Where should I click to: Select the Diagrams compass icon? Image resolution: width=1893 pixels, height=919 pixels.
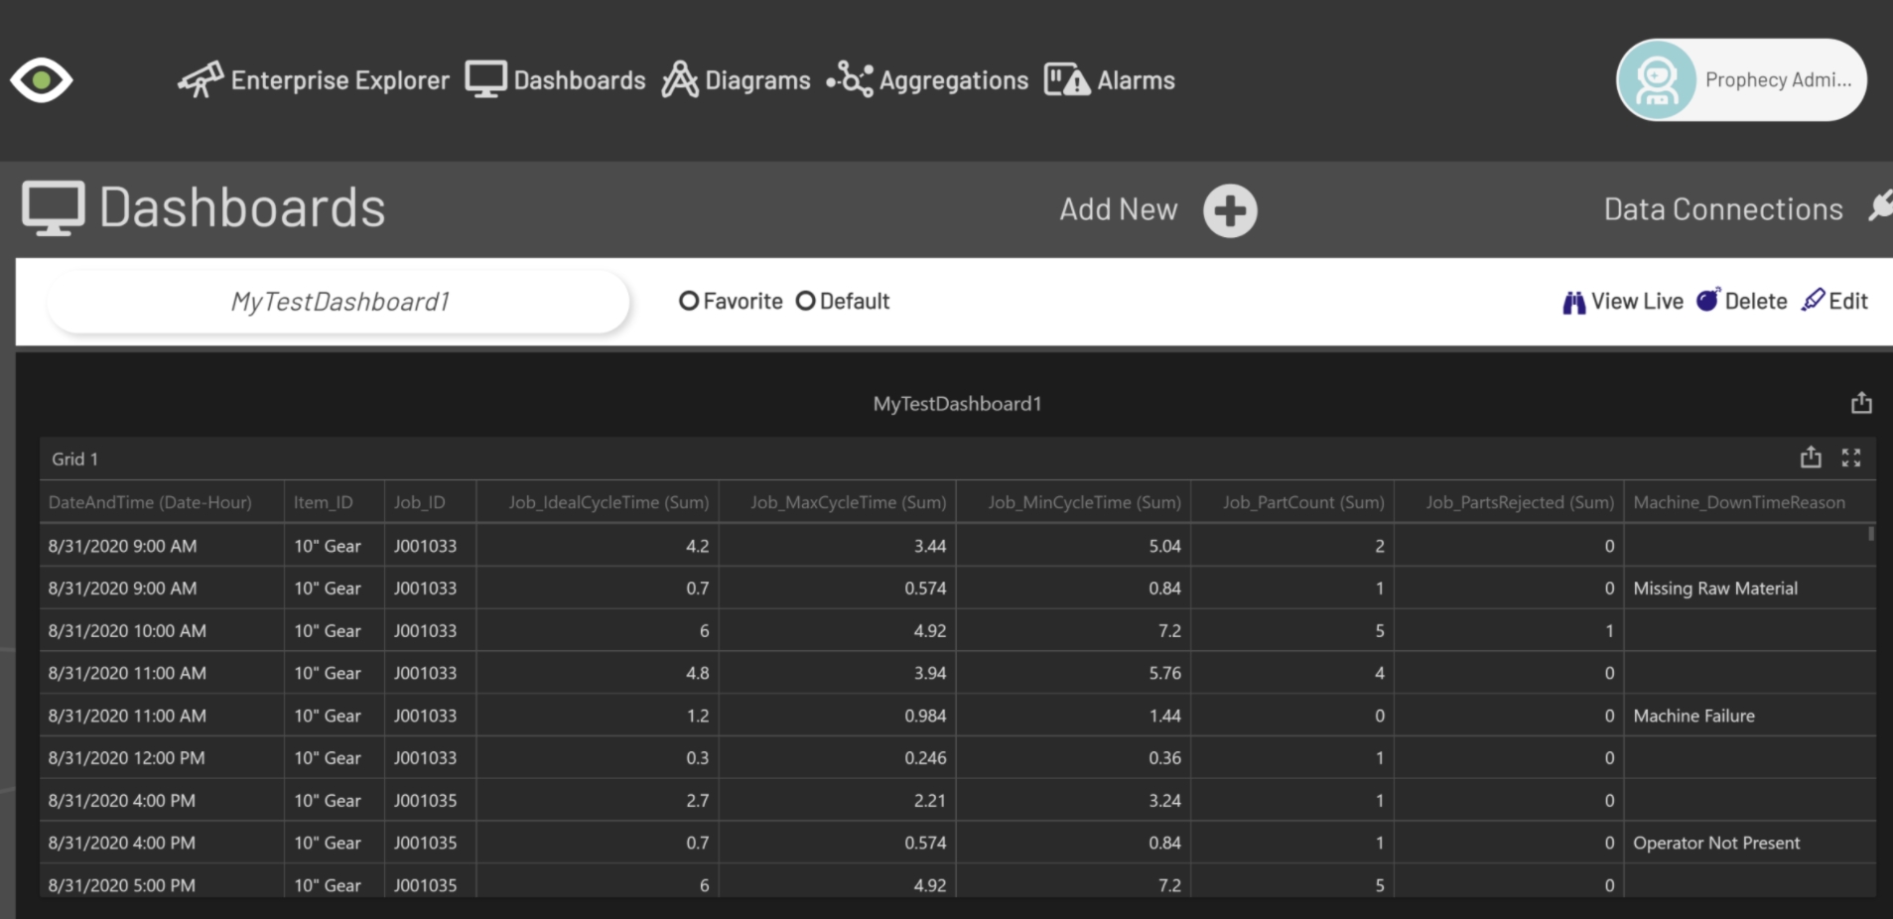pyautogui.click(x=679, y=79)
